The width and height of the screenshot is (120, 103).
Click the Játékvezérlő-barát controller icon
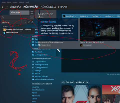[x=33, y=79]
